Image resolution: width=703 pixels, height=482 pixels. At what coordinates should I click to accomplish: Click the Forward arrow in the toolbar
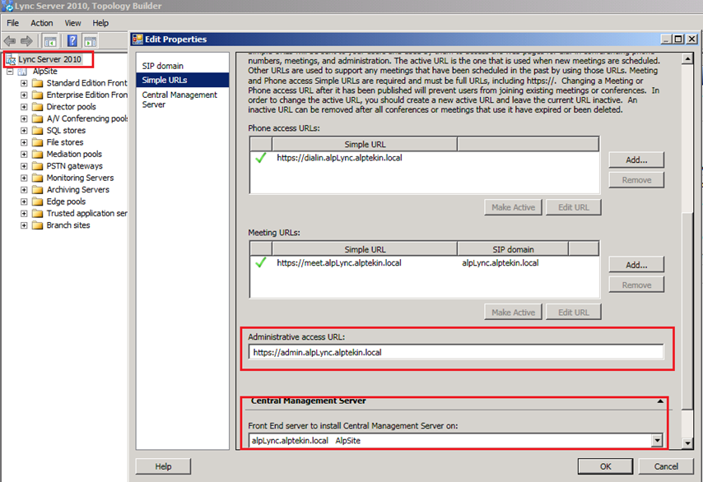click(26, 41)
